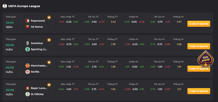The height and width of the screenshot is (102, 218).
Task: Select Thắng TT odds 1.39 for Manchester
Action: click(113, 67)
